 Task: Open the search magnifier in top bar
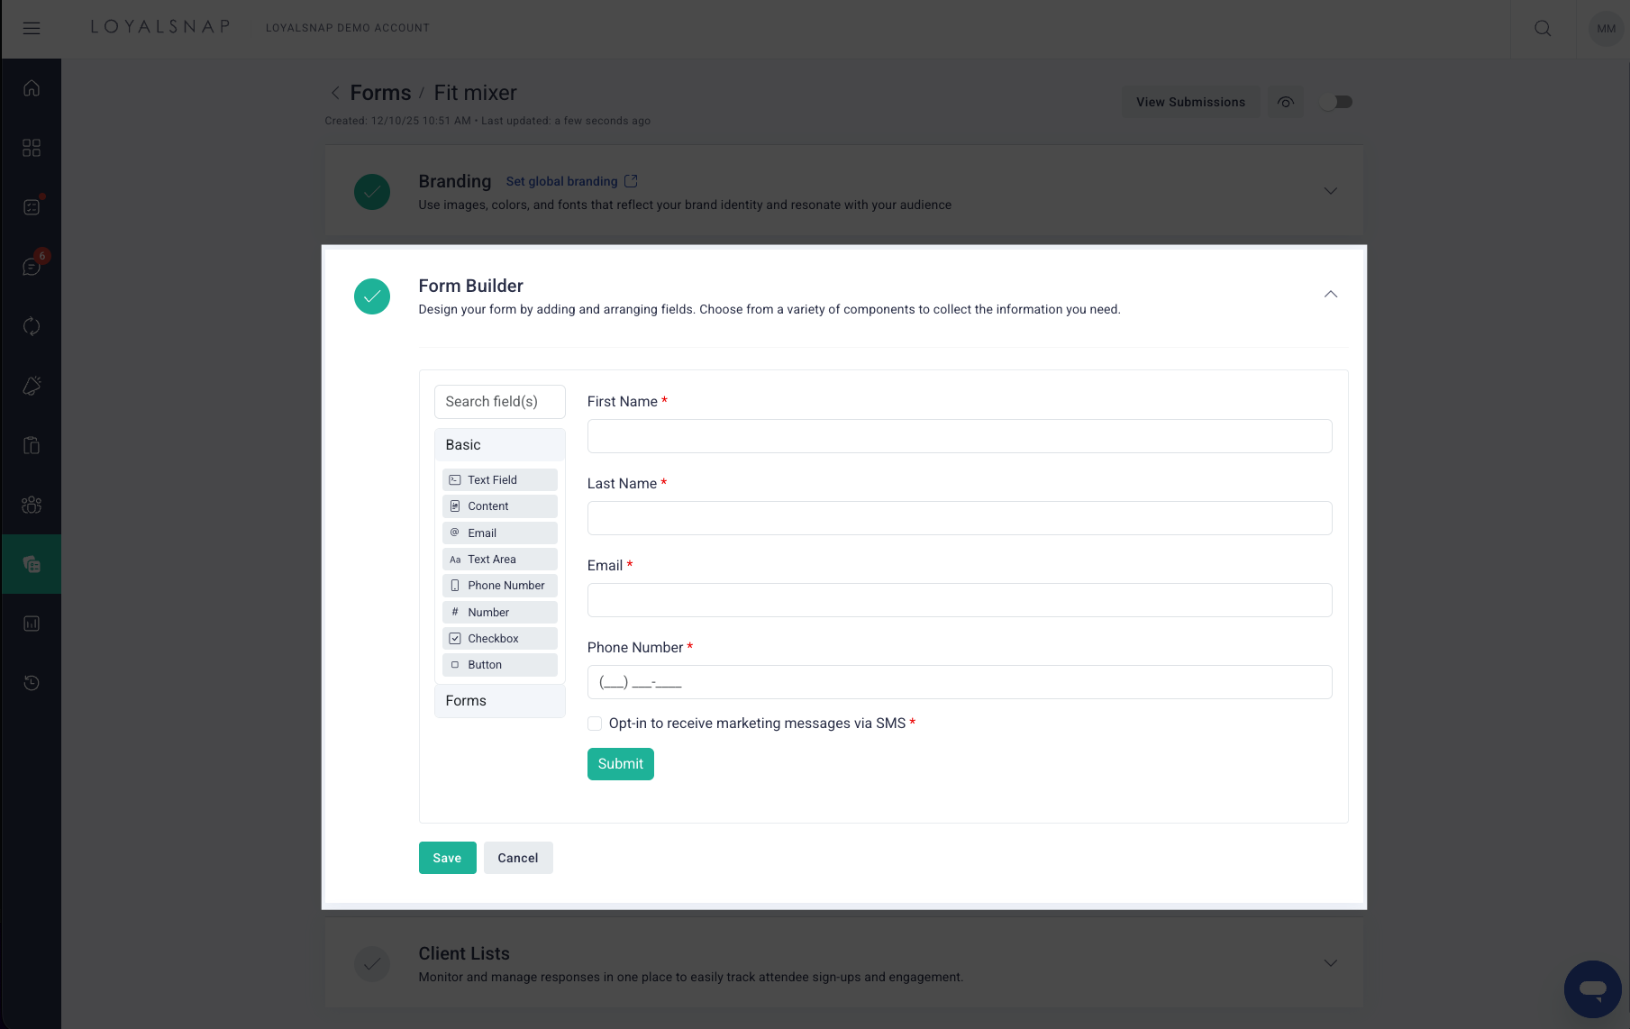click(x=1543, y=28)
